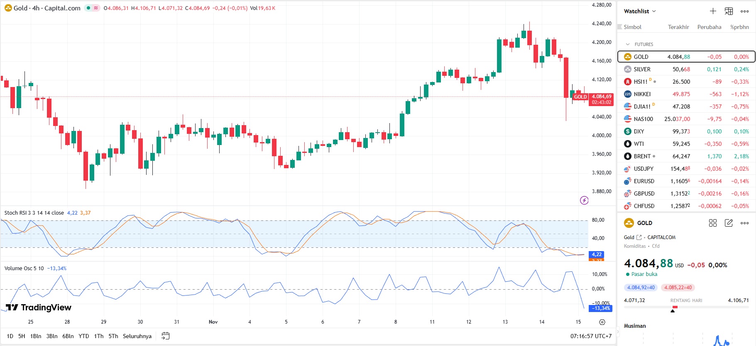
Task: Sort the watchlist by Simbol column
Action: [x=632, y=27]
